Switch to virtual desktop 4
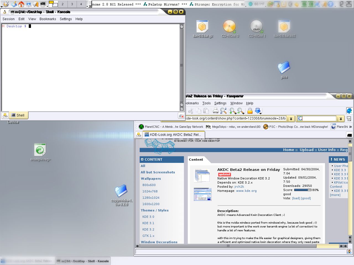The image size is (354, 265). (81, 4)
